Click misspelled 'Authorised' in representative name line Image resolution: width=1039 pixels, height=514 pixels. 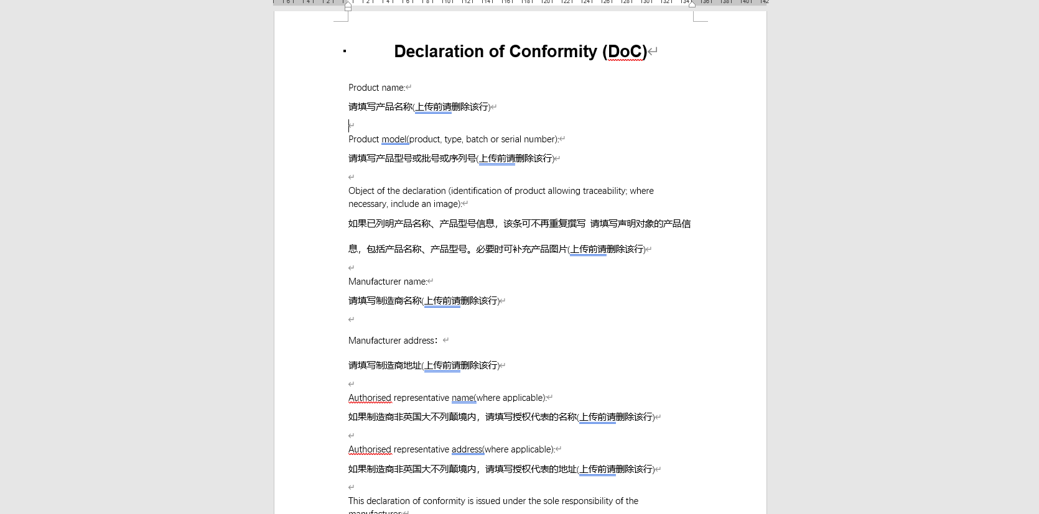click(370, 398)
